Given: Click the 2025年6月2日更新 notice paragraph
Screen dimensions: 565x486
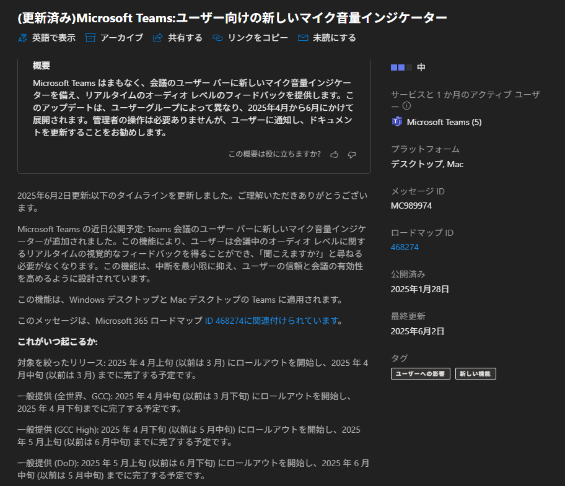Looking at the screenshot, I should pyautogui.click(x=193, y=202).
